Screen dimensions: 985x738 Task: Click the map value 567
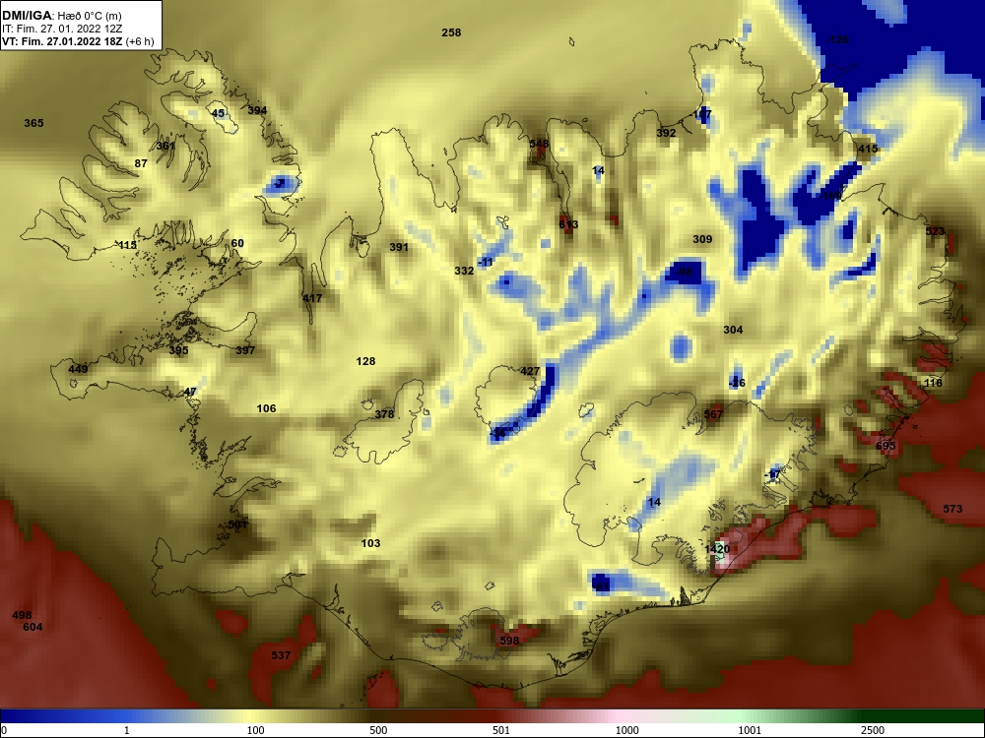(713, 415)
